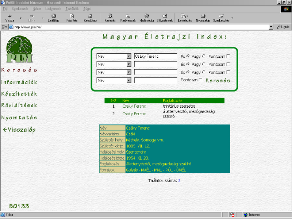Click the search field containing Csáky Ferenc

coord(155,56)
